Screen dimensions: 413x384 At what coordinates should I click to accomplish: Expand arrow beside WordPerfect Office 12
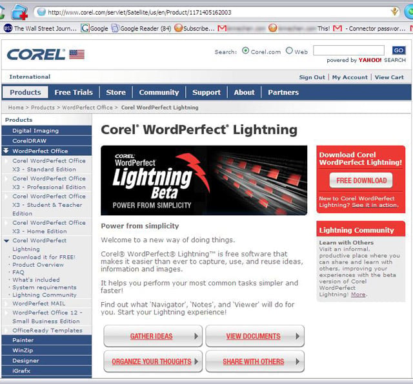pos(6,312)
